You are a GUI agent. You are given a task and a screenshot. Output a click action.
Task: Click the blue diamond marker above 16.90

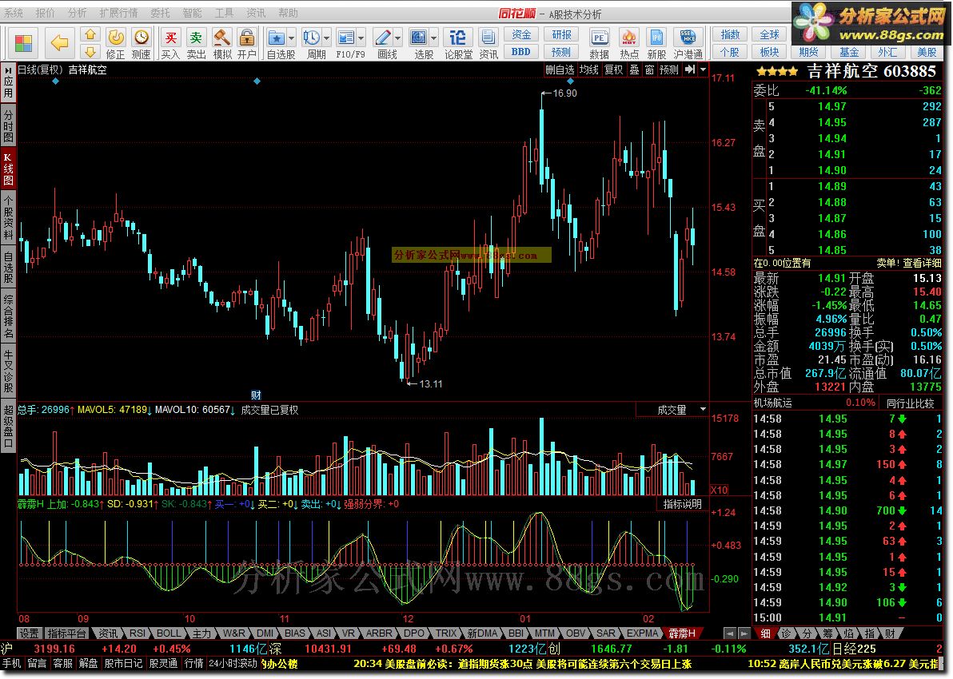[569, 81]
